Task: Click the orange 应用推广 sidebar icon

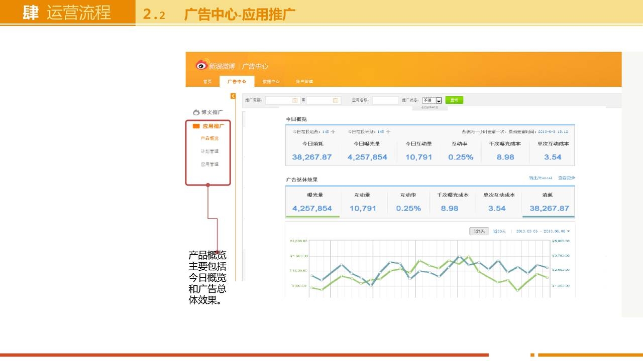Action: click(196, 126)
